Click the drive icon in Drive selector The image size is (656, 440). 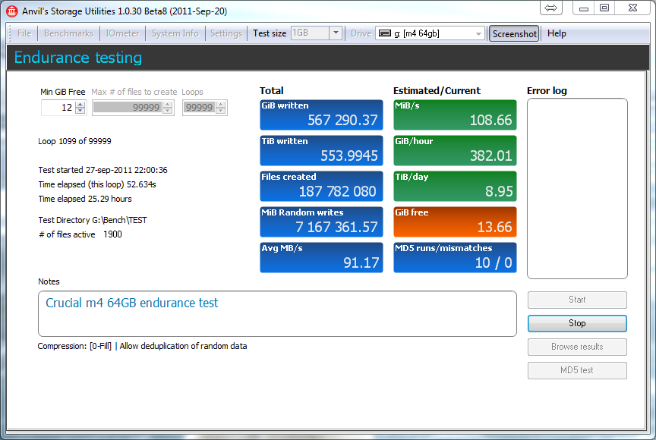tap(384, 33)
